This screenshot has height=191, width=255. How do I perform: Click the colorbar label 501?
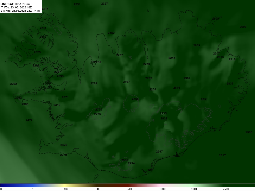[x=130, y=189]
